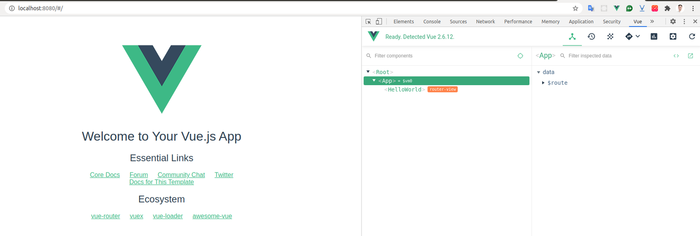Open the Vue devtools Components tab icon
The height and width of the screenshot is (236, 700).
click(572, 36)
